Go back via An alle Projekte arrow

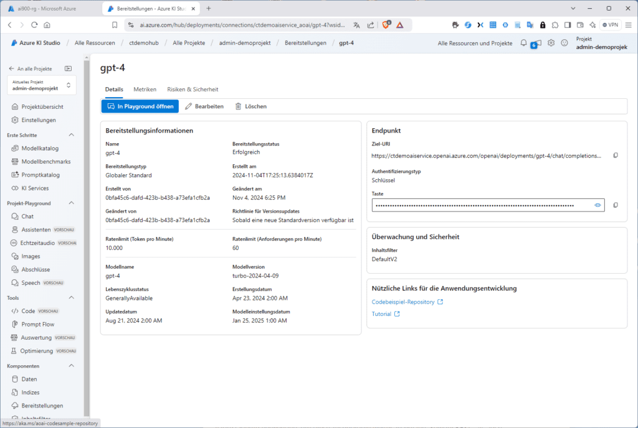(x=31, y=68)
